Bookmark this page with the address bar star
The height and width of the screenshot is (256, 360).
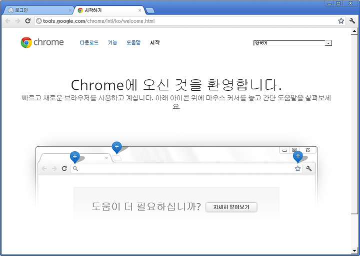click(341, 21)
